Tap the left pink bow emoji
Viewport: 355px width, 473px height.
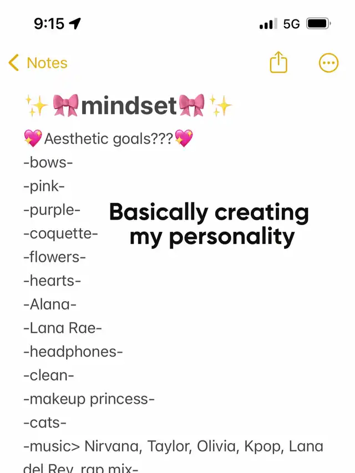pos(66,105)
